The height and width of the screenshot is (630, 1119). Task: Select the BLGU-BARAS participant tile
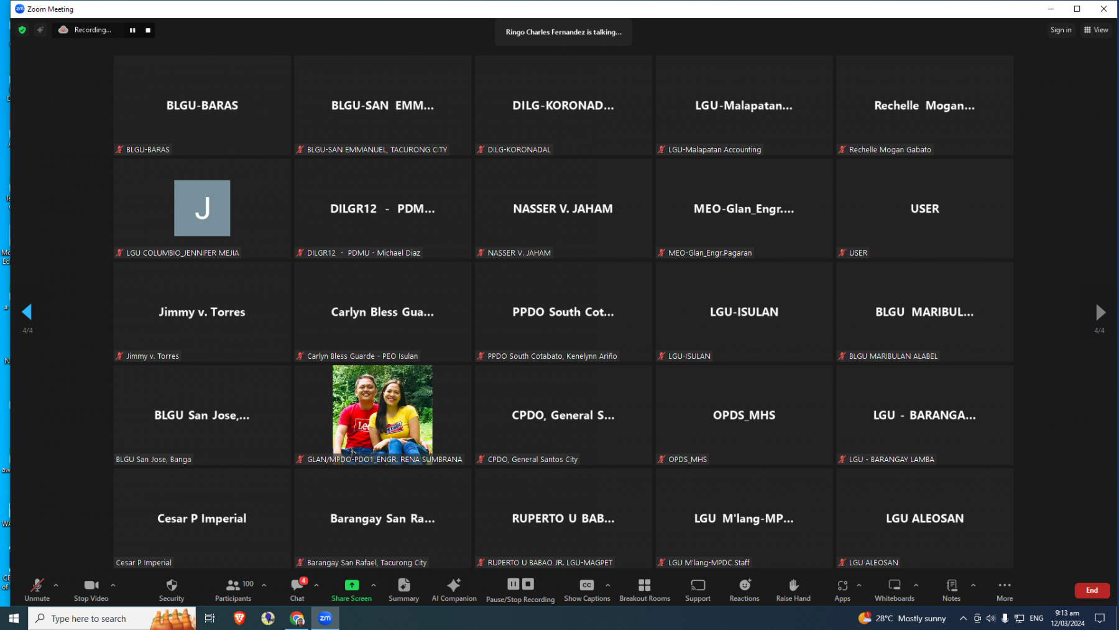202,105
